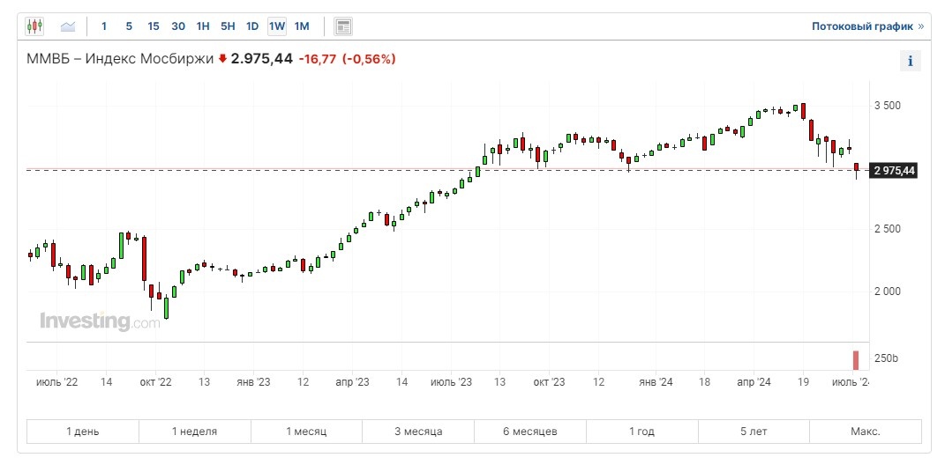This screenshot has width=945, height=465.
Task: Click the 3 500 price axis label
Action: (887, 106)
